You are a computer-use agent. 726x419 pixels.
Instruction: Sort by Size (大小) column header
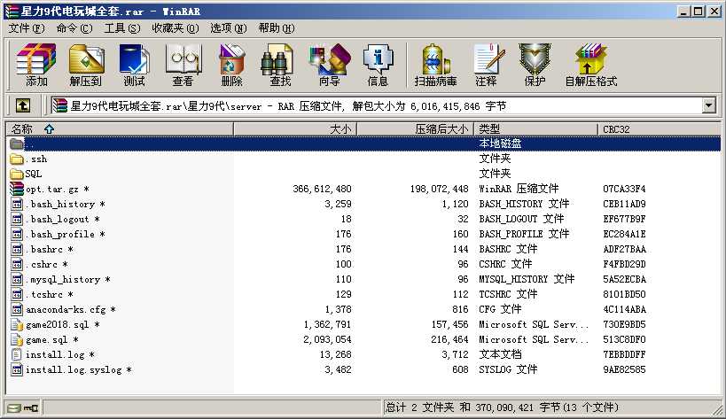click(x=295, y=129)
